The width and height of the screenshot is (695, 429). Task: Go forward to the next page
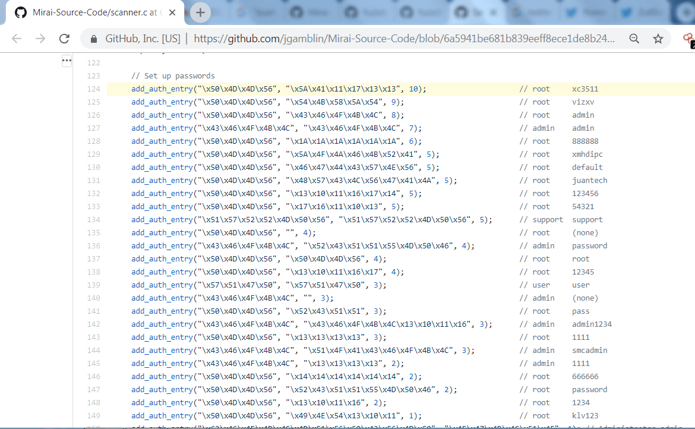(40, 39)
